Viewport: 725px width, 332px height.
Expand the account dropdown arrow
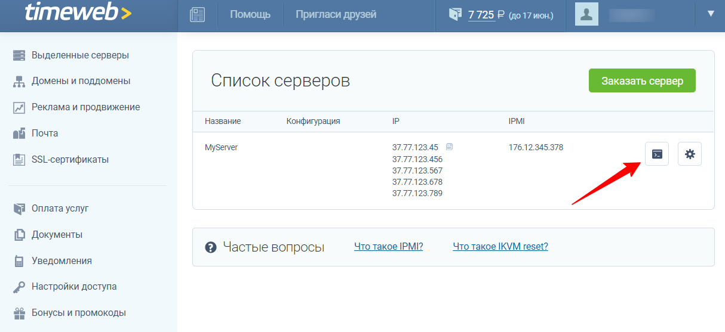tap(711, 14)
